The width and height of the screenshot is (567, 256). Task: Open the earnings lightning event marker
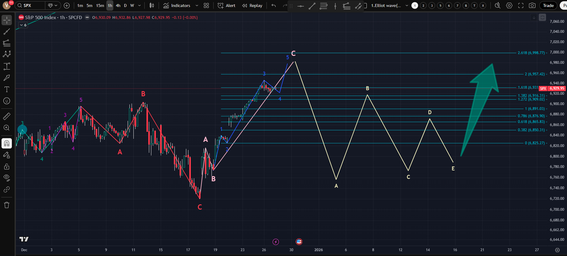[x=276, y=242]
